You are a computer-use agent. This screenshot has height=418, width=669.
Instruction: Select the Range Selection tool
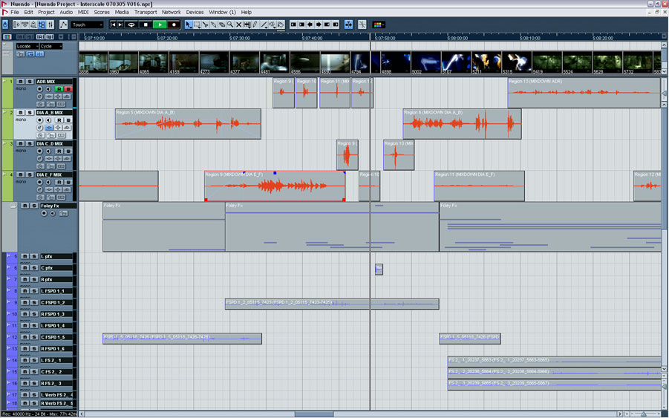pyautogui.click(x=197, y=25)
